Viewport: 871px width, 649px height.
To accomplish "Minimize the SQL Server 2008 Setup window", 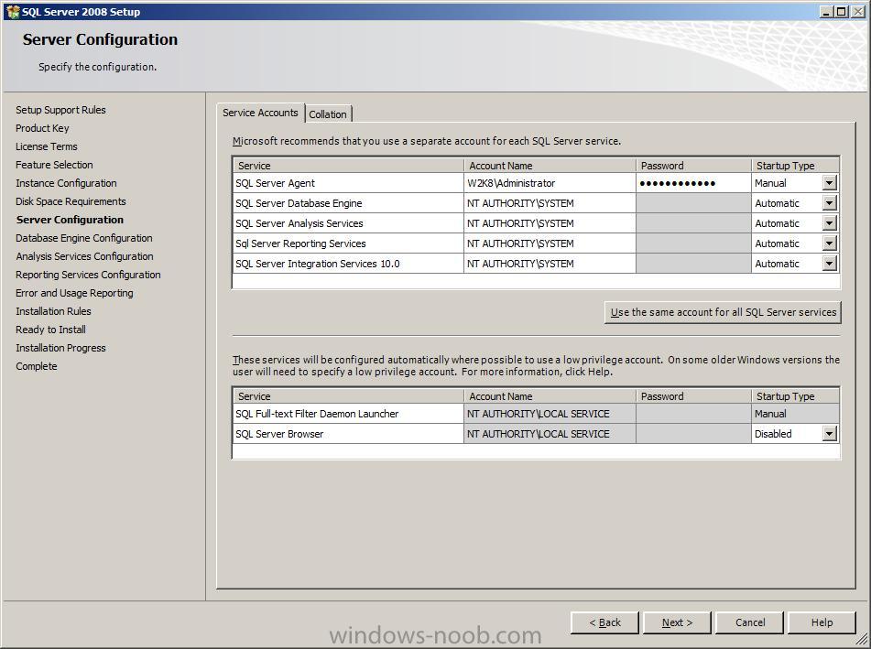I will pyautogui.click(x=827, y=12).
